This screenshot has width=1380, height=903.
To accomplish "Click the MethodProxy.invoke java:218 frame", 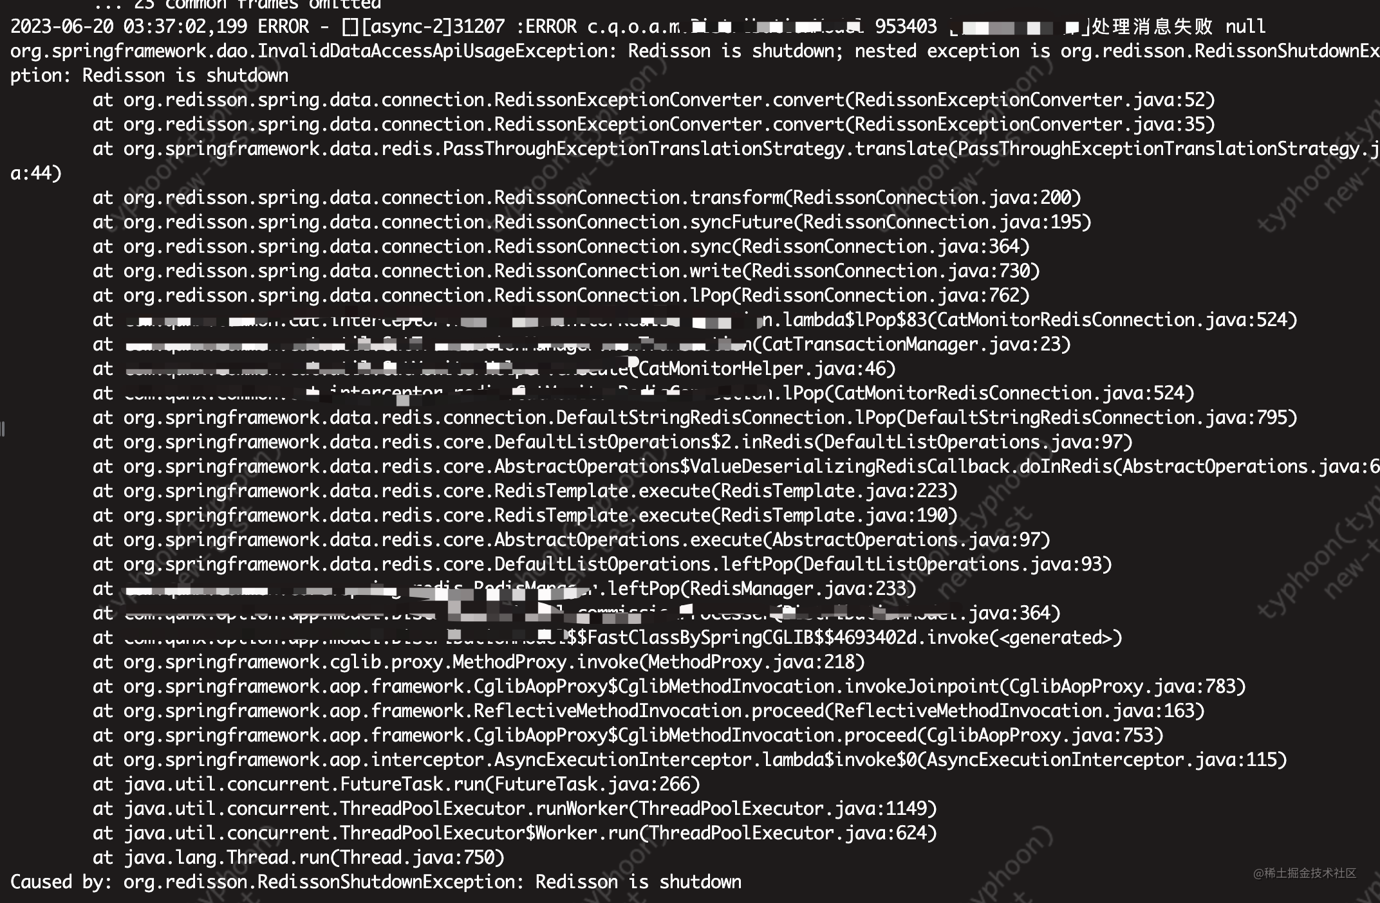I will (479, 662).
